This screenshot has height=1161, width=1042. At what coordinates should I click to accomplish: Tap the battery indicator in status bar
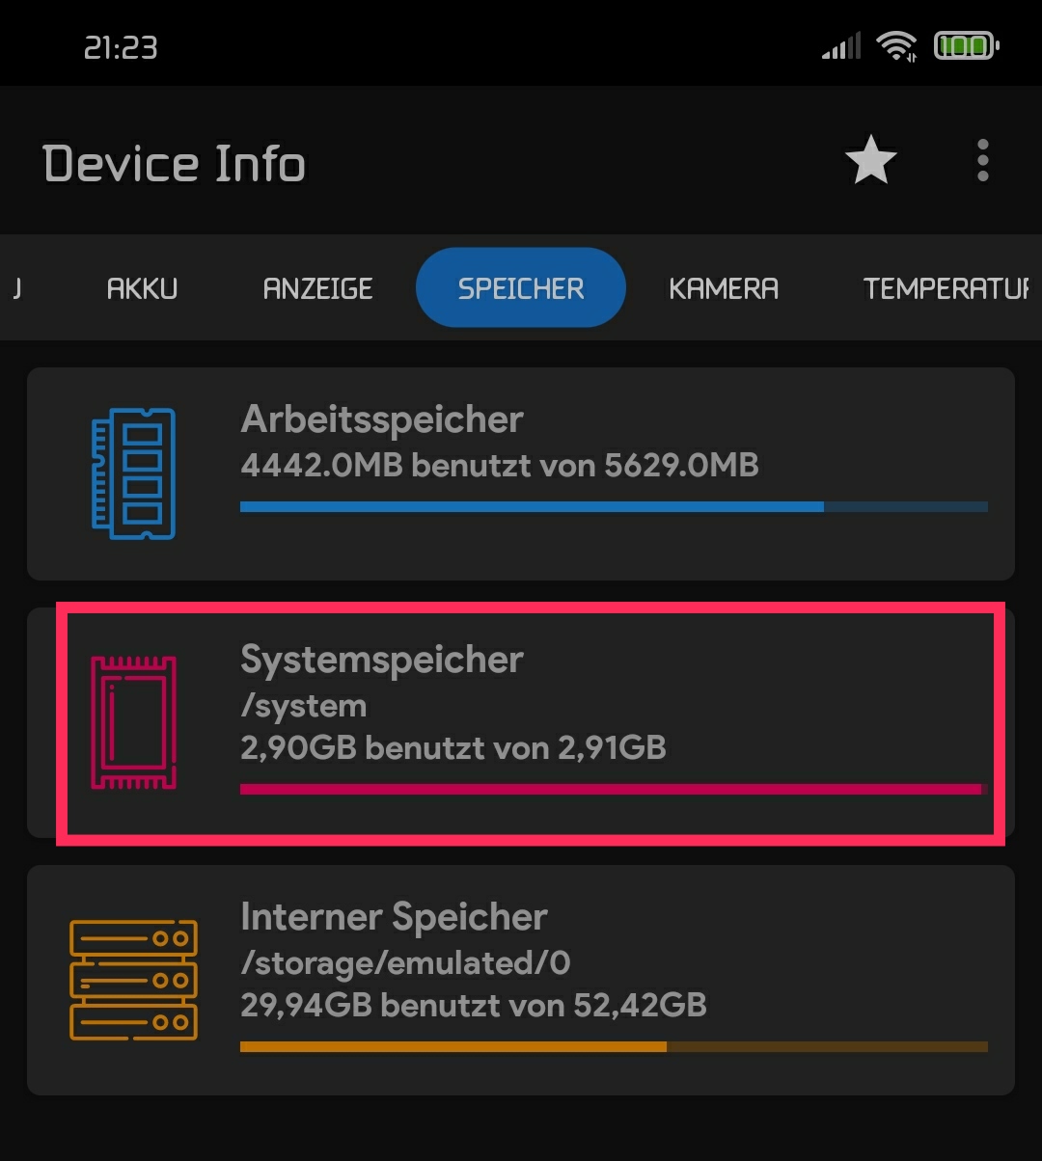click(966, 45)
